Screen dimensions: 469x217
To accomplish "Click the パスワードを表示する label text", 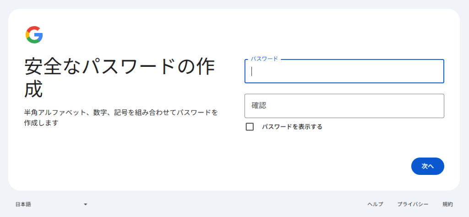I will point(292,127).
